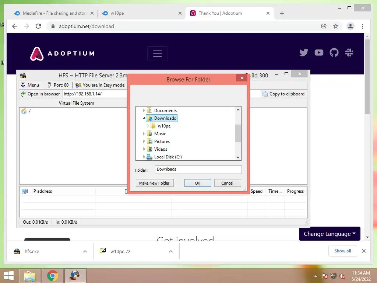Click the site lock icon in address bar
377x283 pixels.
(53, 26)
